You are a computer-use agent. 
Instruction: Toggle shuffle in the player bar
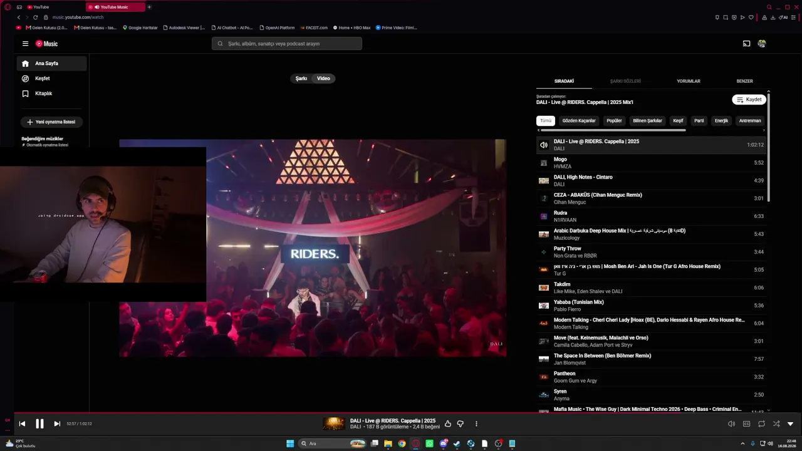pyautogui.click(x=776, y=424)
